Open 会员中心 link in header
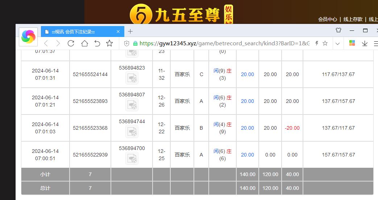The width and height of the screenshot is (378, 200). pos(328,19)
